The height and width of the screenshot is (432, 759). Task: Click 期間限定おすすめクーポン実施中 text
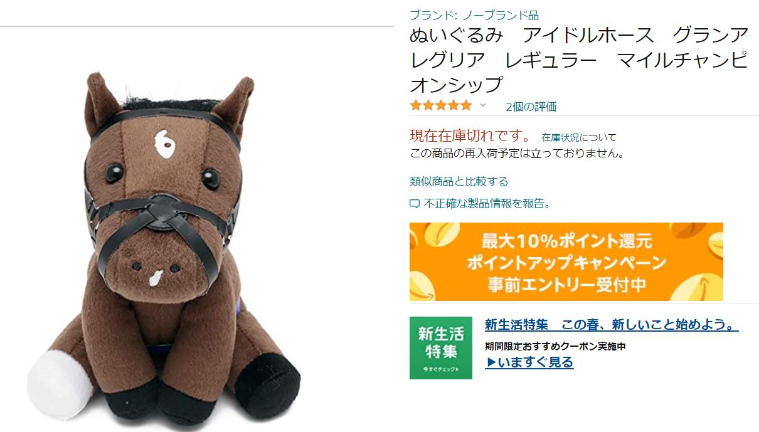pyautogui.click(x=555, y=346)
